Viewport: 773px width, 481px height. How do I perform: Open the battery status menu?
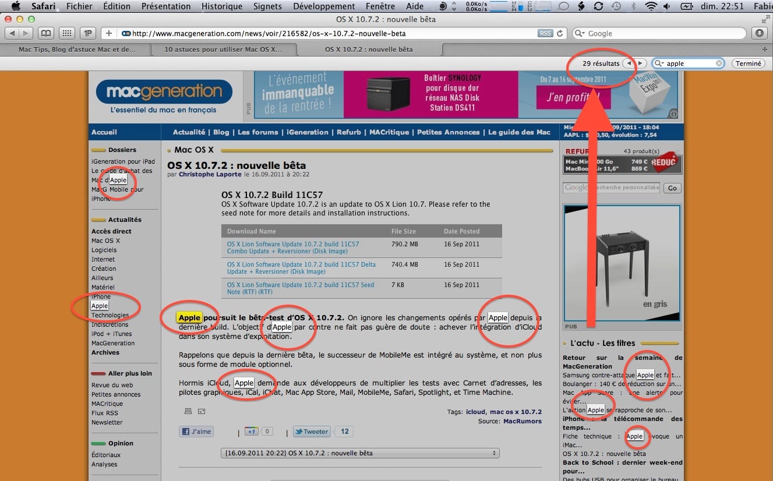(687, 6)
